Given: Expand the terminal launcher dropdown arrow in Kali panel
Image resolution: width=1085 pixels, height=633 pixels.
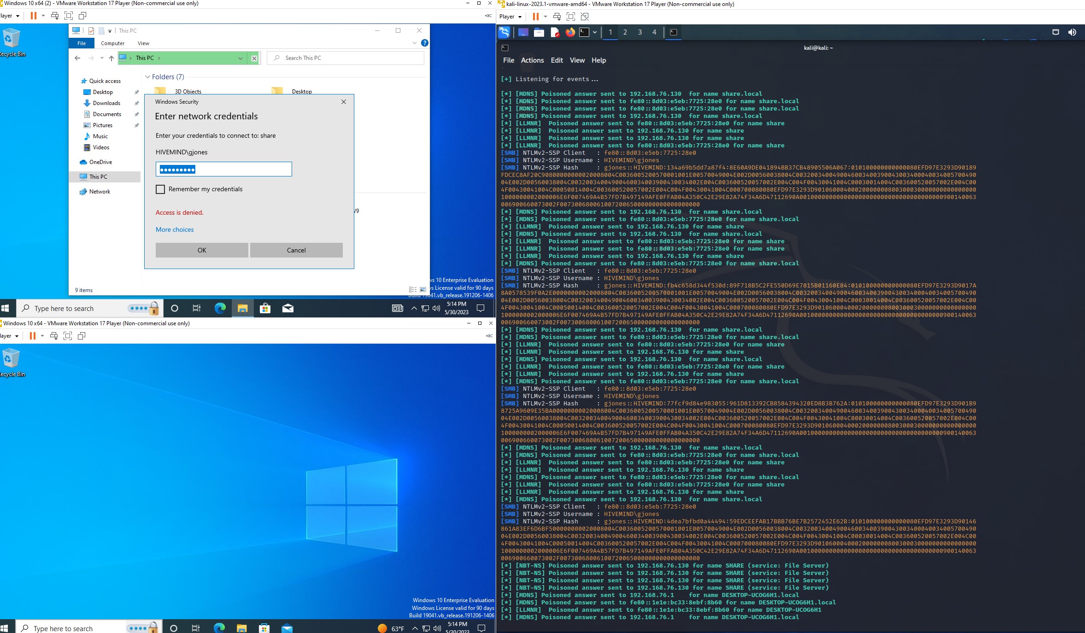Looking at the screenshot, I should click(x=595, y=32).
